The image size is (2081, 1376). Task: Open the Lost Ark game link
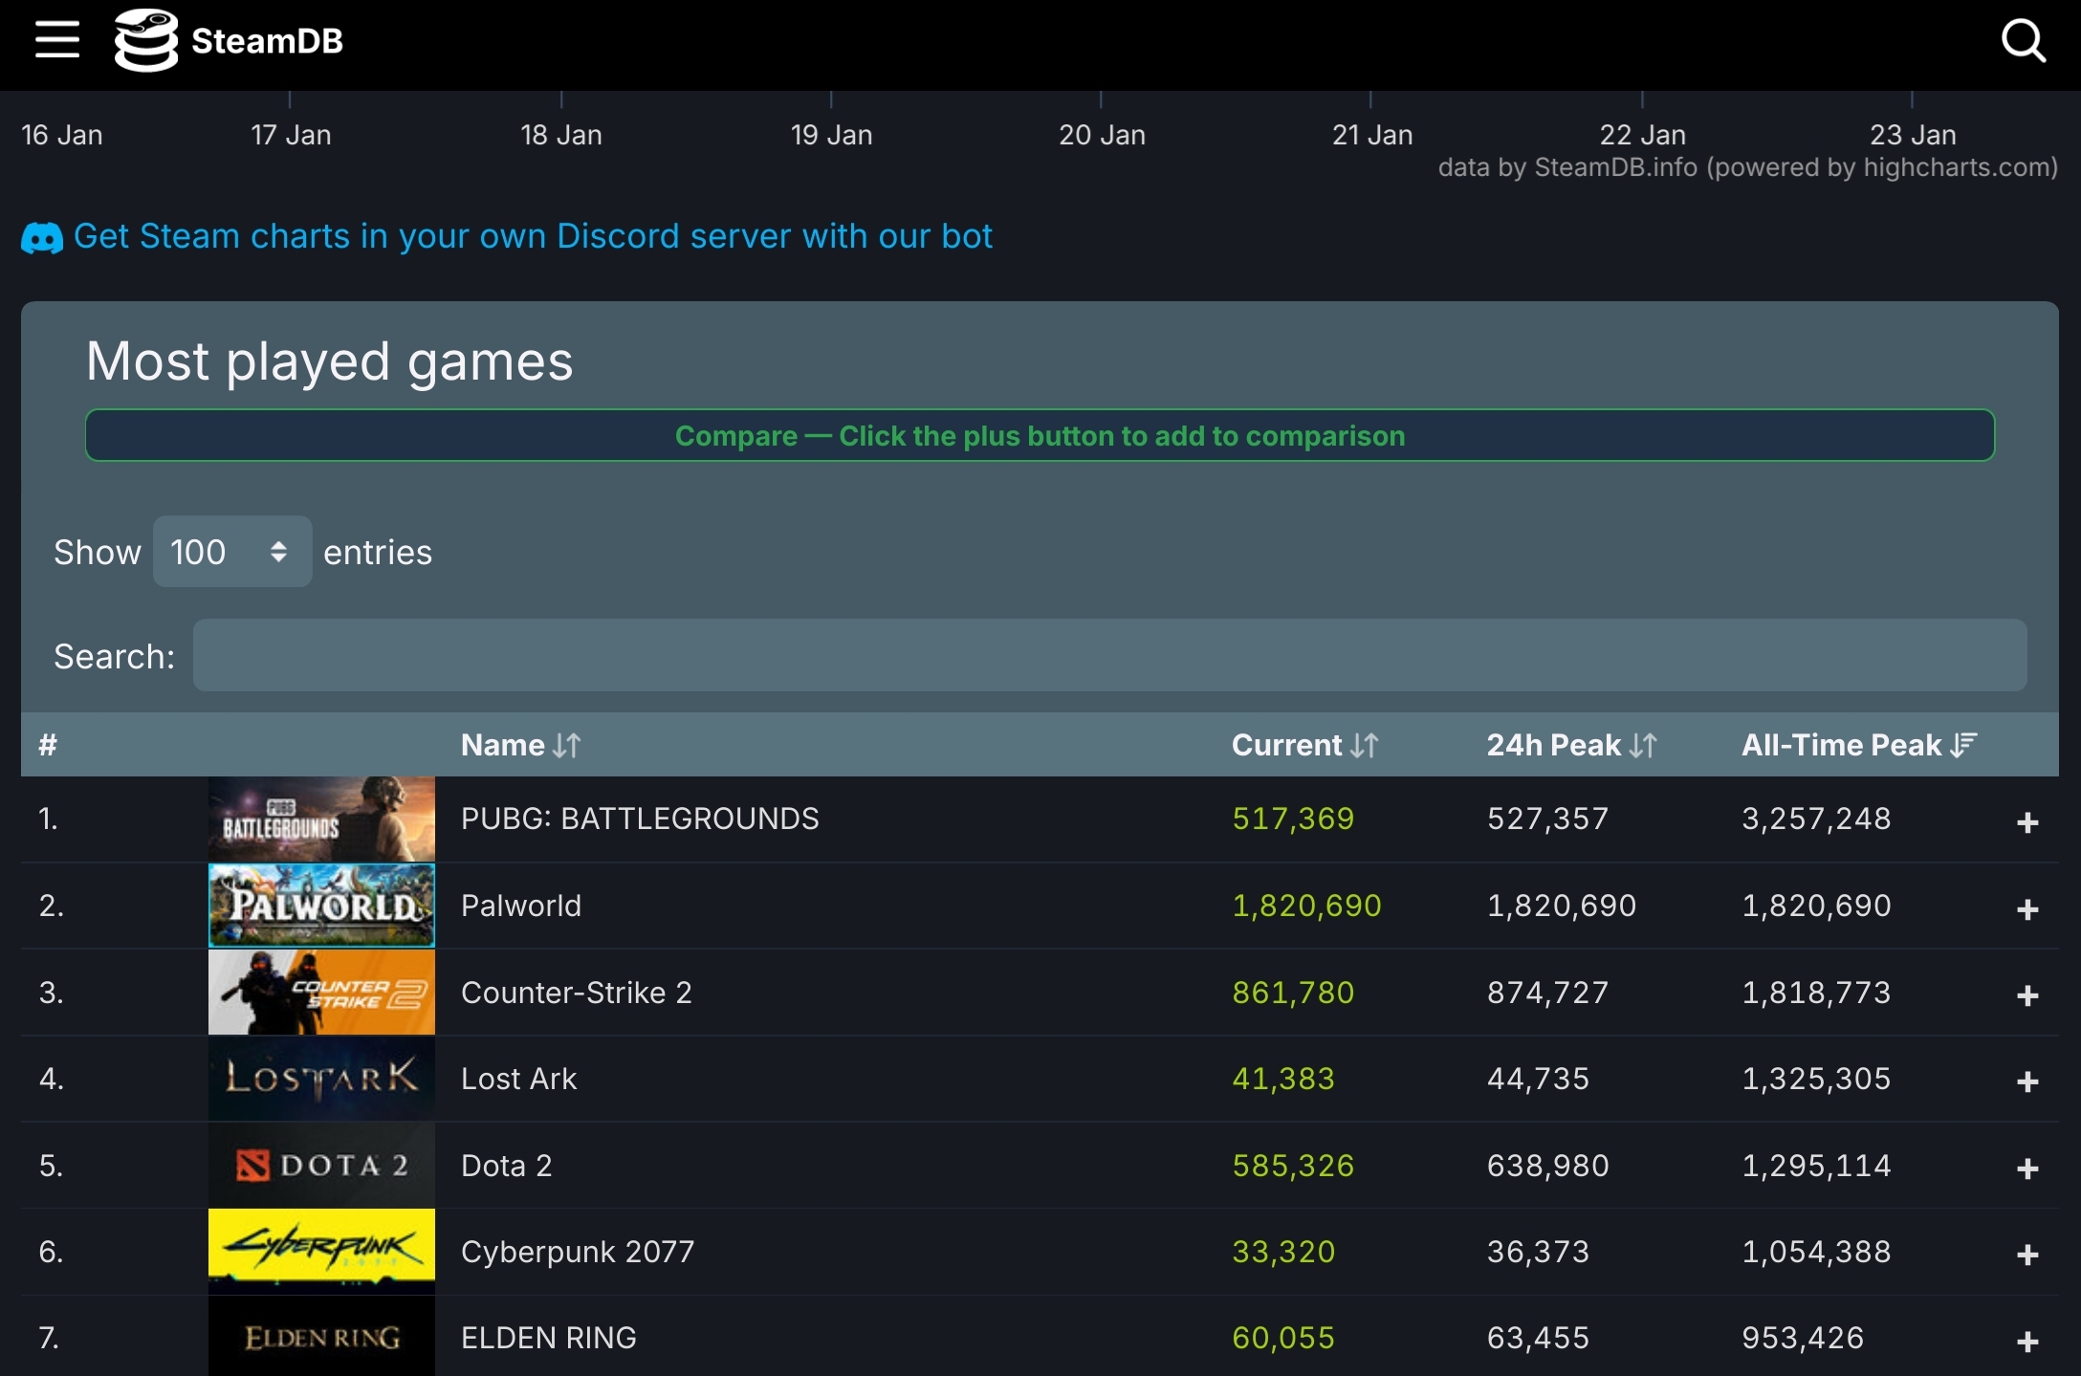pos(518,1079)
